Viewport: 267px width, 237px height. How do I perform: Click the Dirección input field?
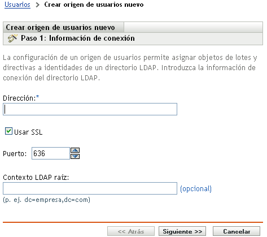tap(90, 109)
